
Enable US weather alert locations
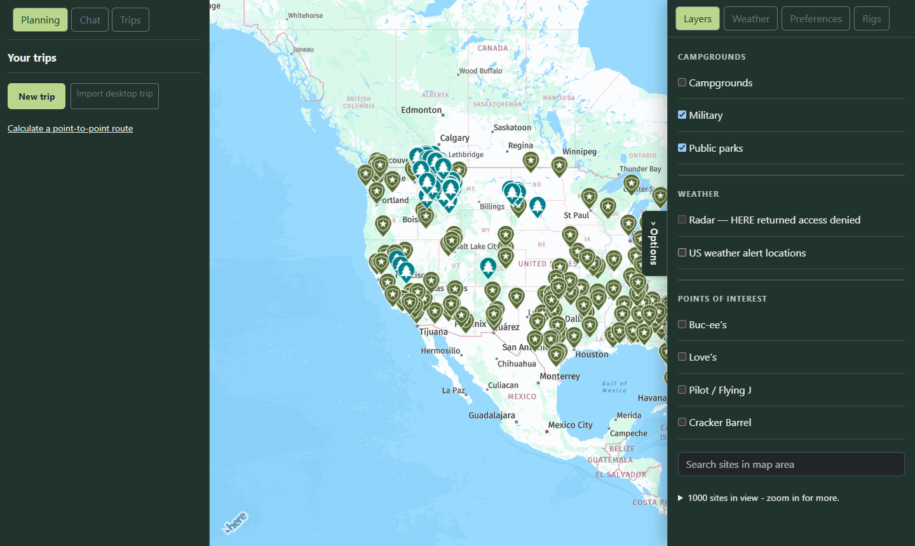(x=682, y=253)
